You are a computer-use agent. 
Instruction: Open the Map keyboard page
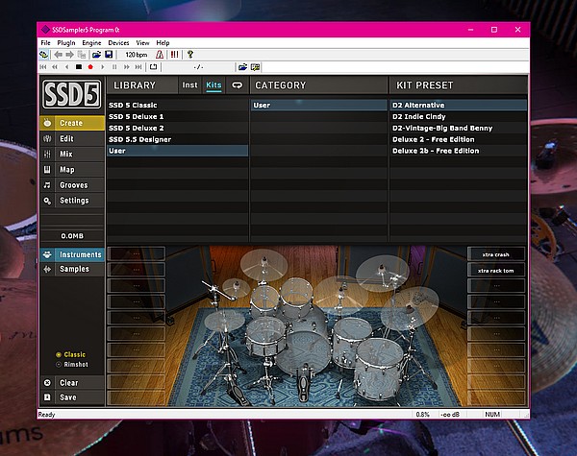coord(65,170)
